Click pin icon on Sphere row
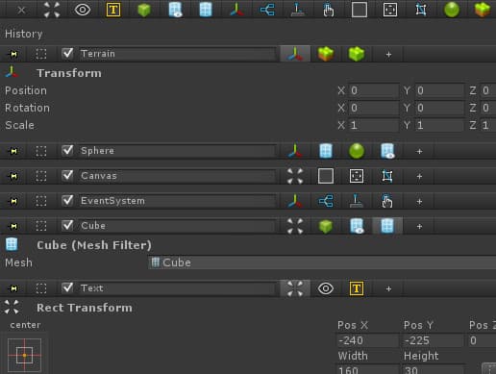 pyautogui.click(x=13, y=151)
